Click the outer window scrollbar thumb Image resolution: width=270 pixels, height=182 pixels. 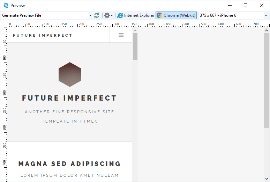267,80
